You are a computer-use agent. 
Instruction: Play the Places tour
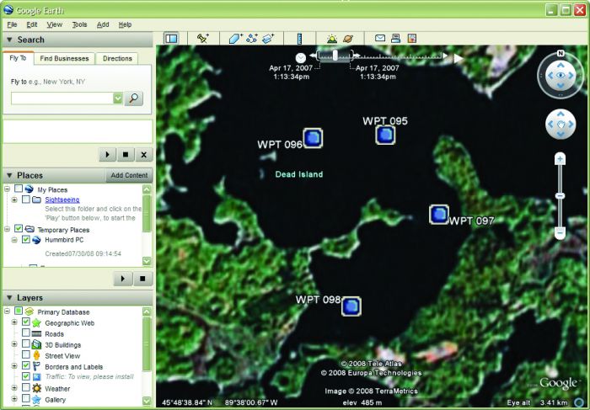[x=123, y=279]
